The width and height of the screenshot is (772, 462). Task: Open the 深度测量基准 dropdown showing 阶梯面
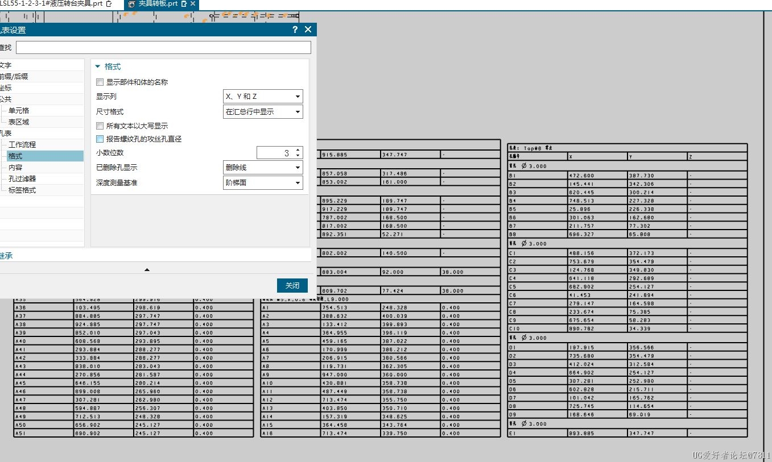coord(263,183)
